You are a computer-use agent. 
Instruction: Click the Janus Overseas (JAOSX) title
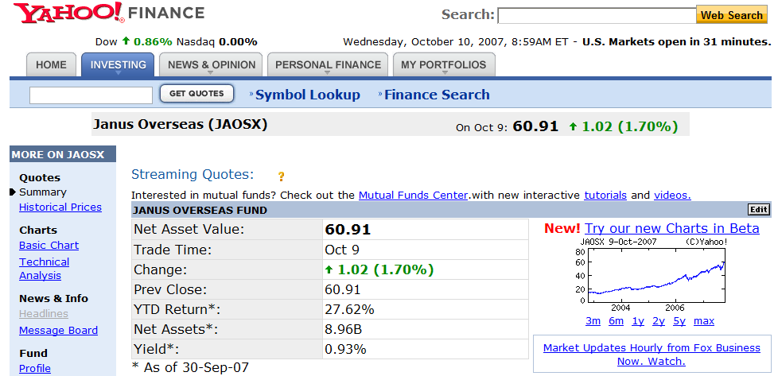[180, 124]
